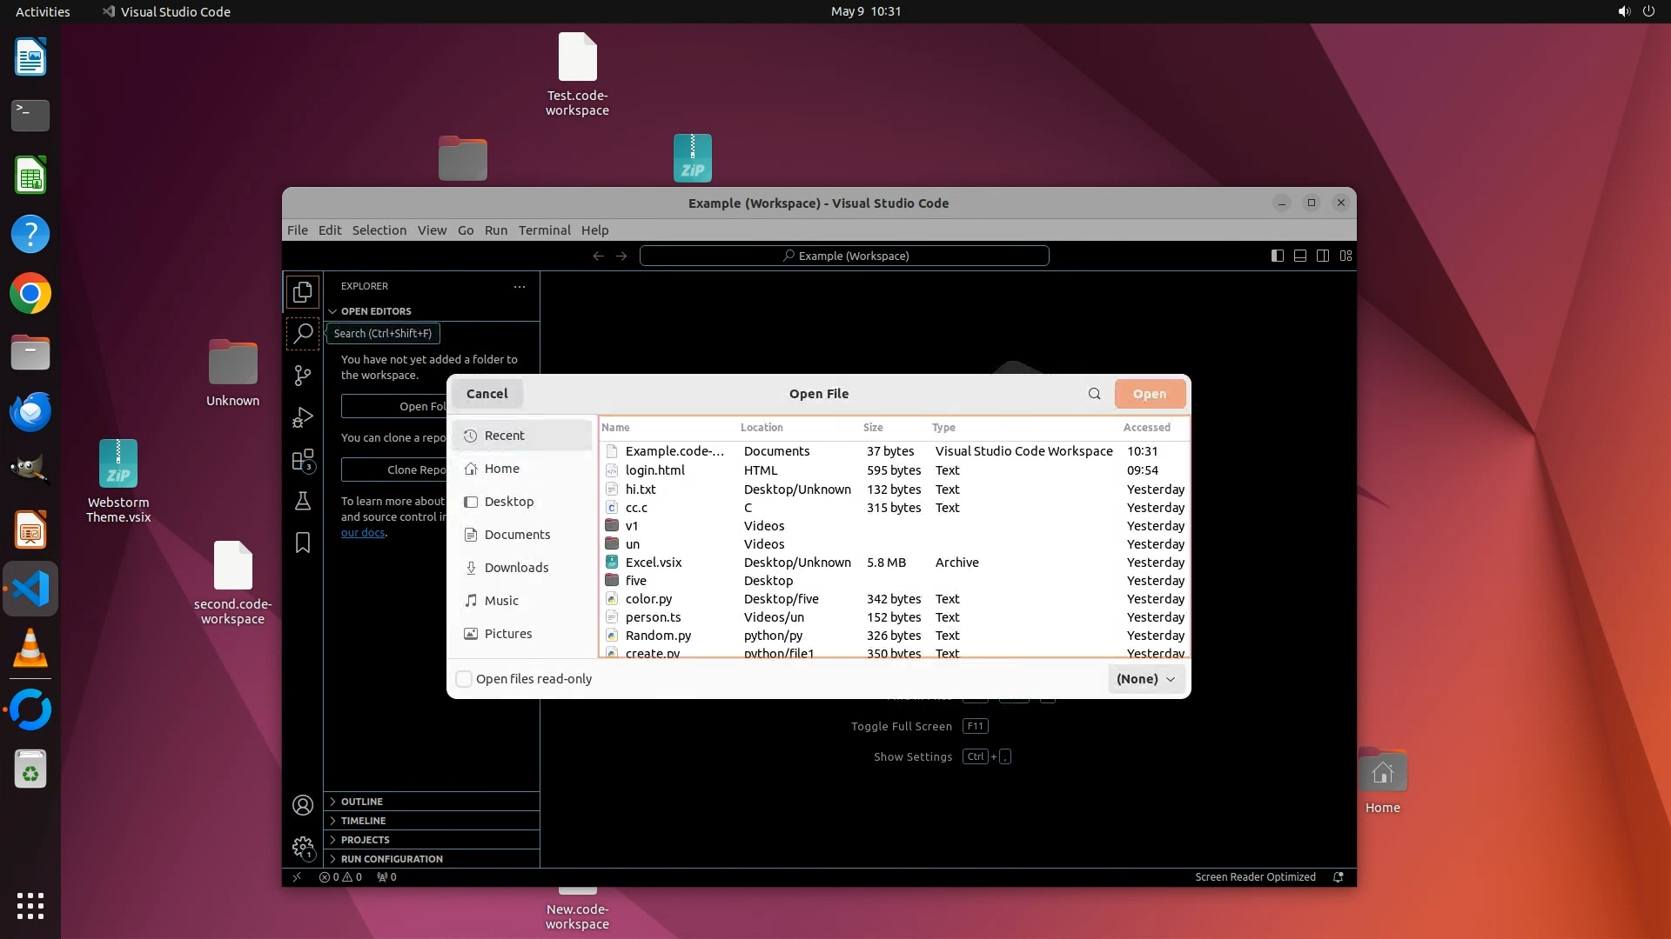Click the Manage gear icon
1671x939 pixels.
pos(302,847)
